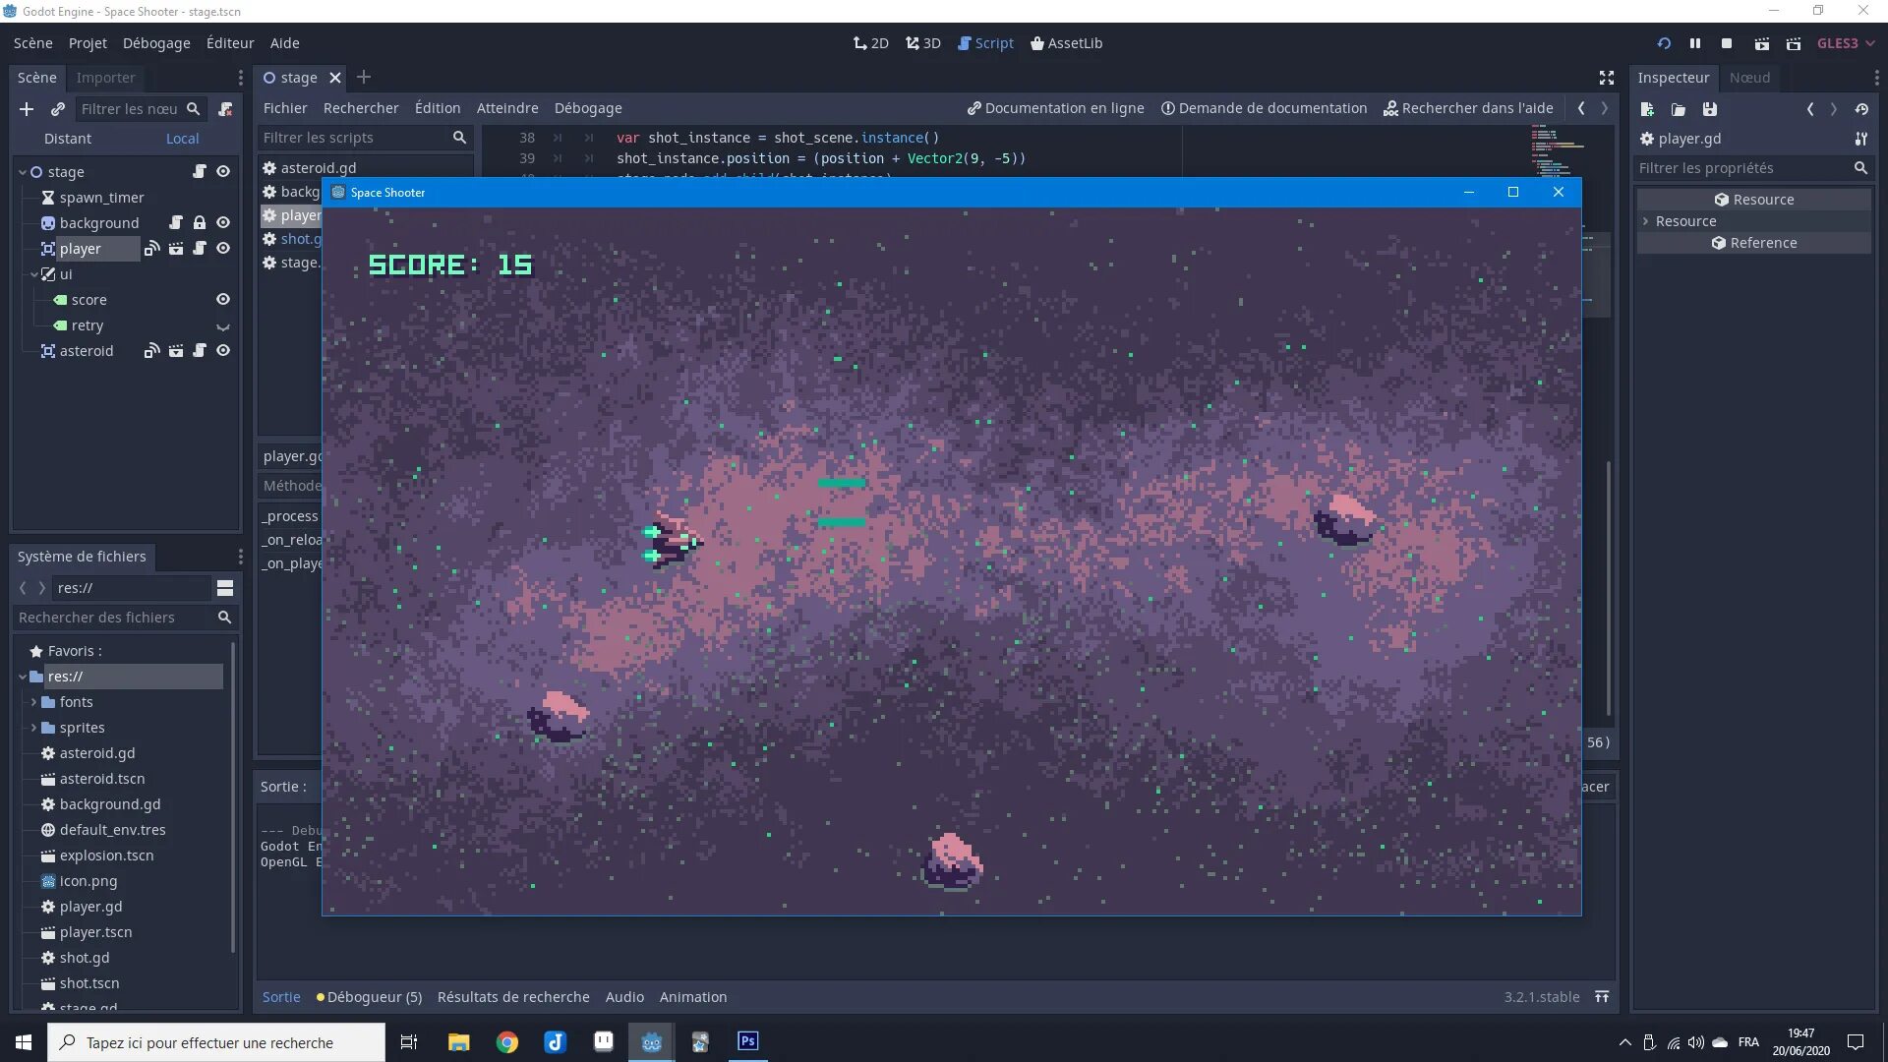1888x1062 pixels.
Task: Collapse the stage node tree
Action: coord(23,172)
